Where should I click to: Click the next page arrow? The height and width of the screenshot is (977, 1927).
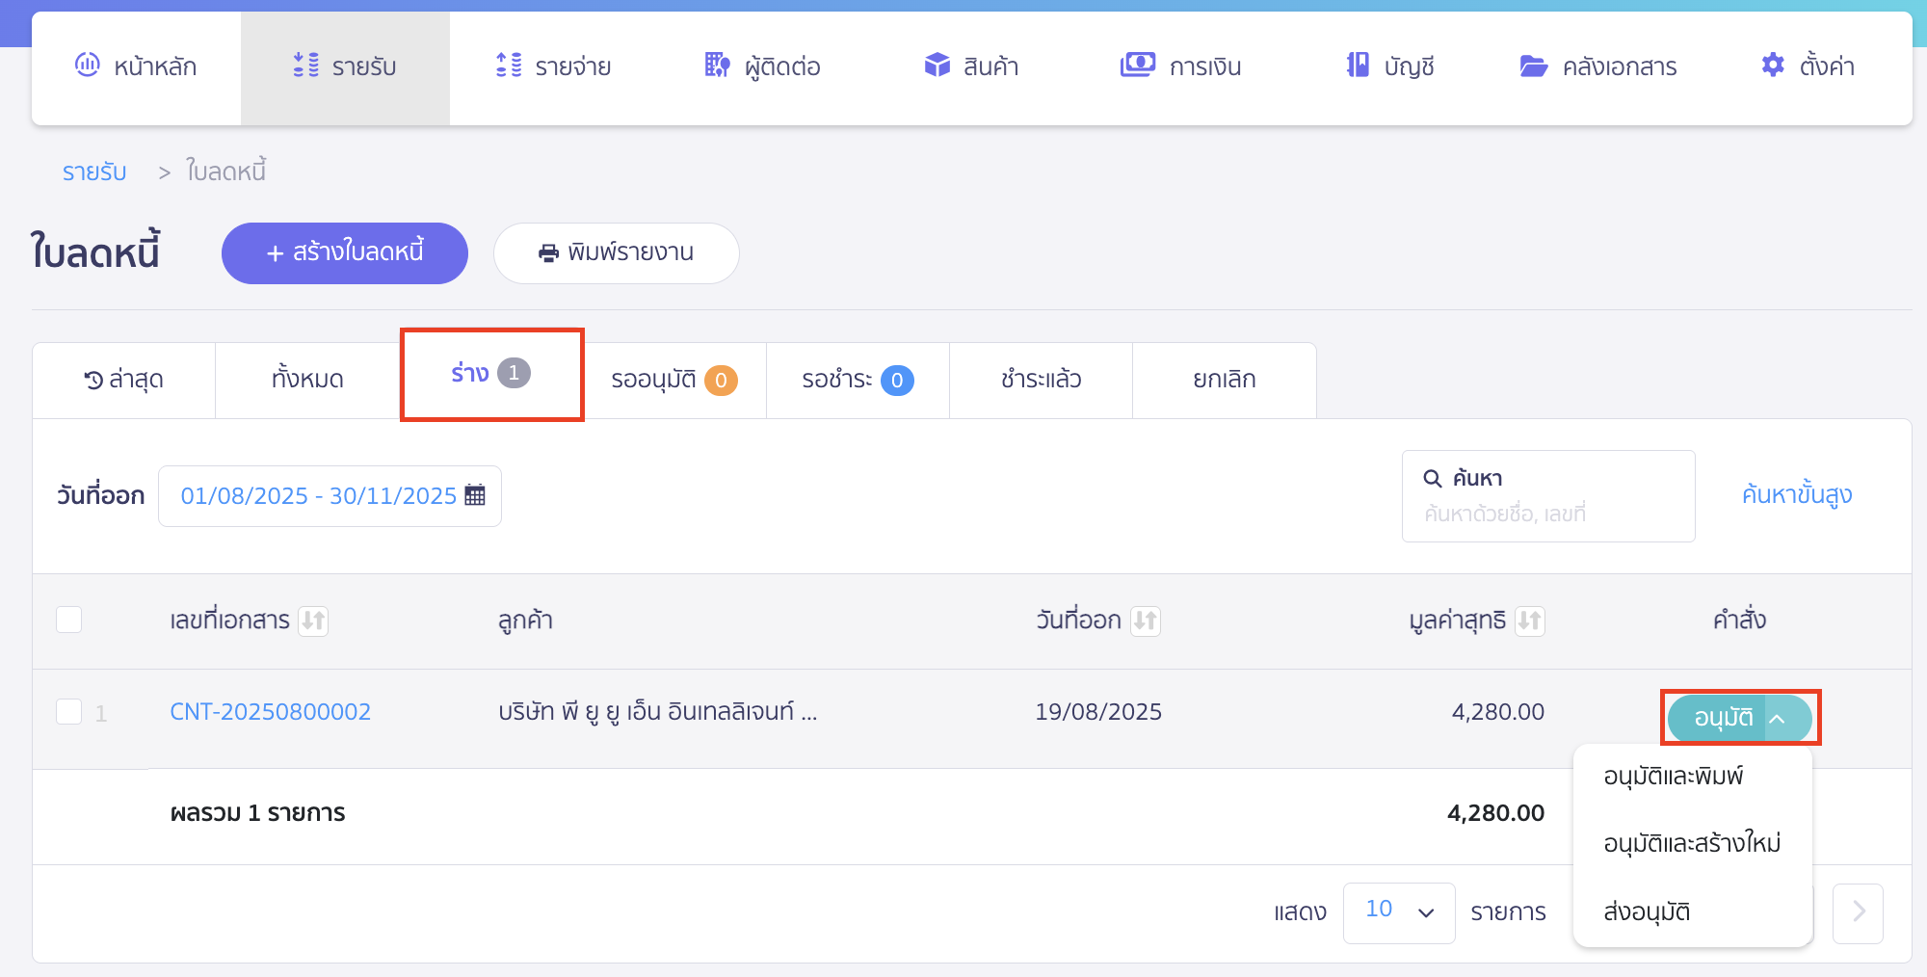[1858, 912]
